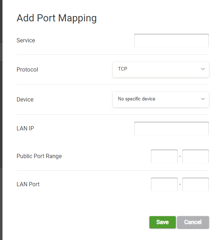This screenshot has height=240, width=221.
Task: Click the Device label text
Action: click(25, 99)
